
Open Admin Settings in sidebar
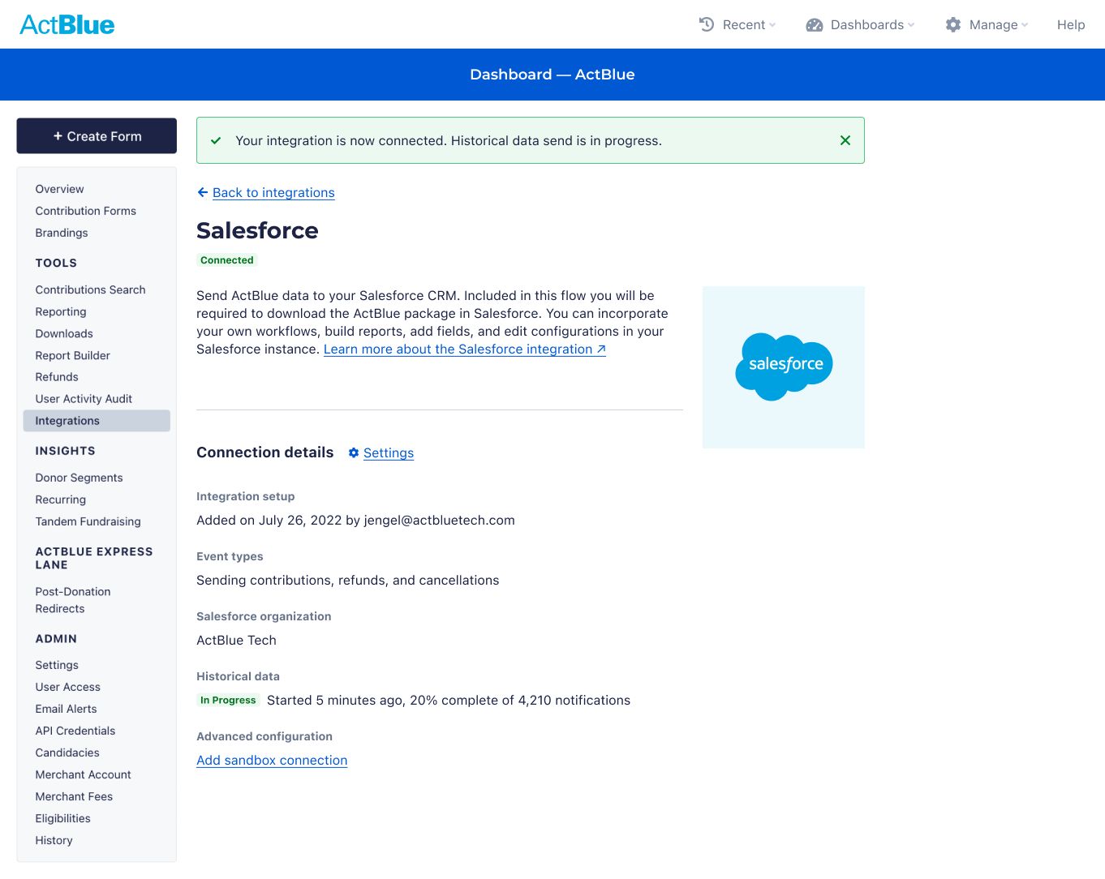pyautogui.click(x=57, y=665)
